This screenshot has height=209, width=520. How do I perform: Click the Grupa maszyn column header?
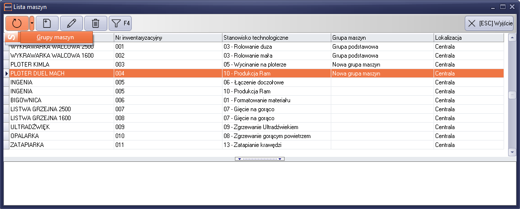click(381, 38)
